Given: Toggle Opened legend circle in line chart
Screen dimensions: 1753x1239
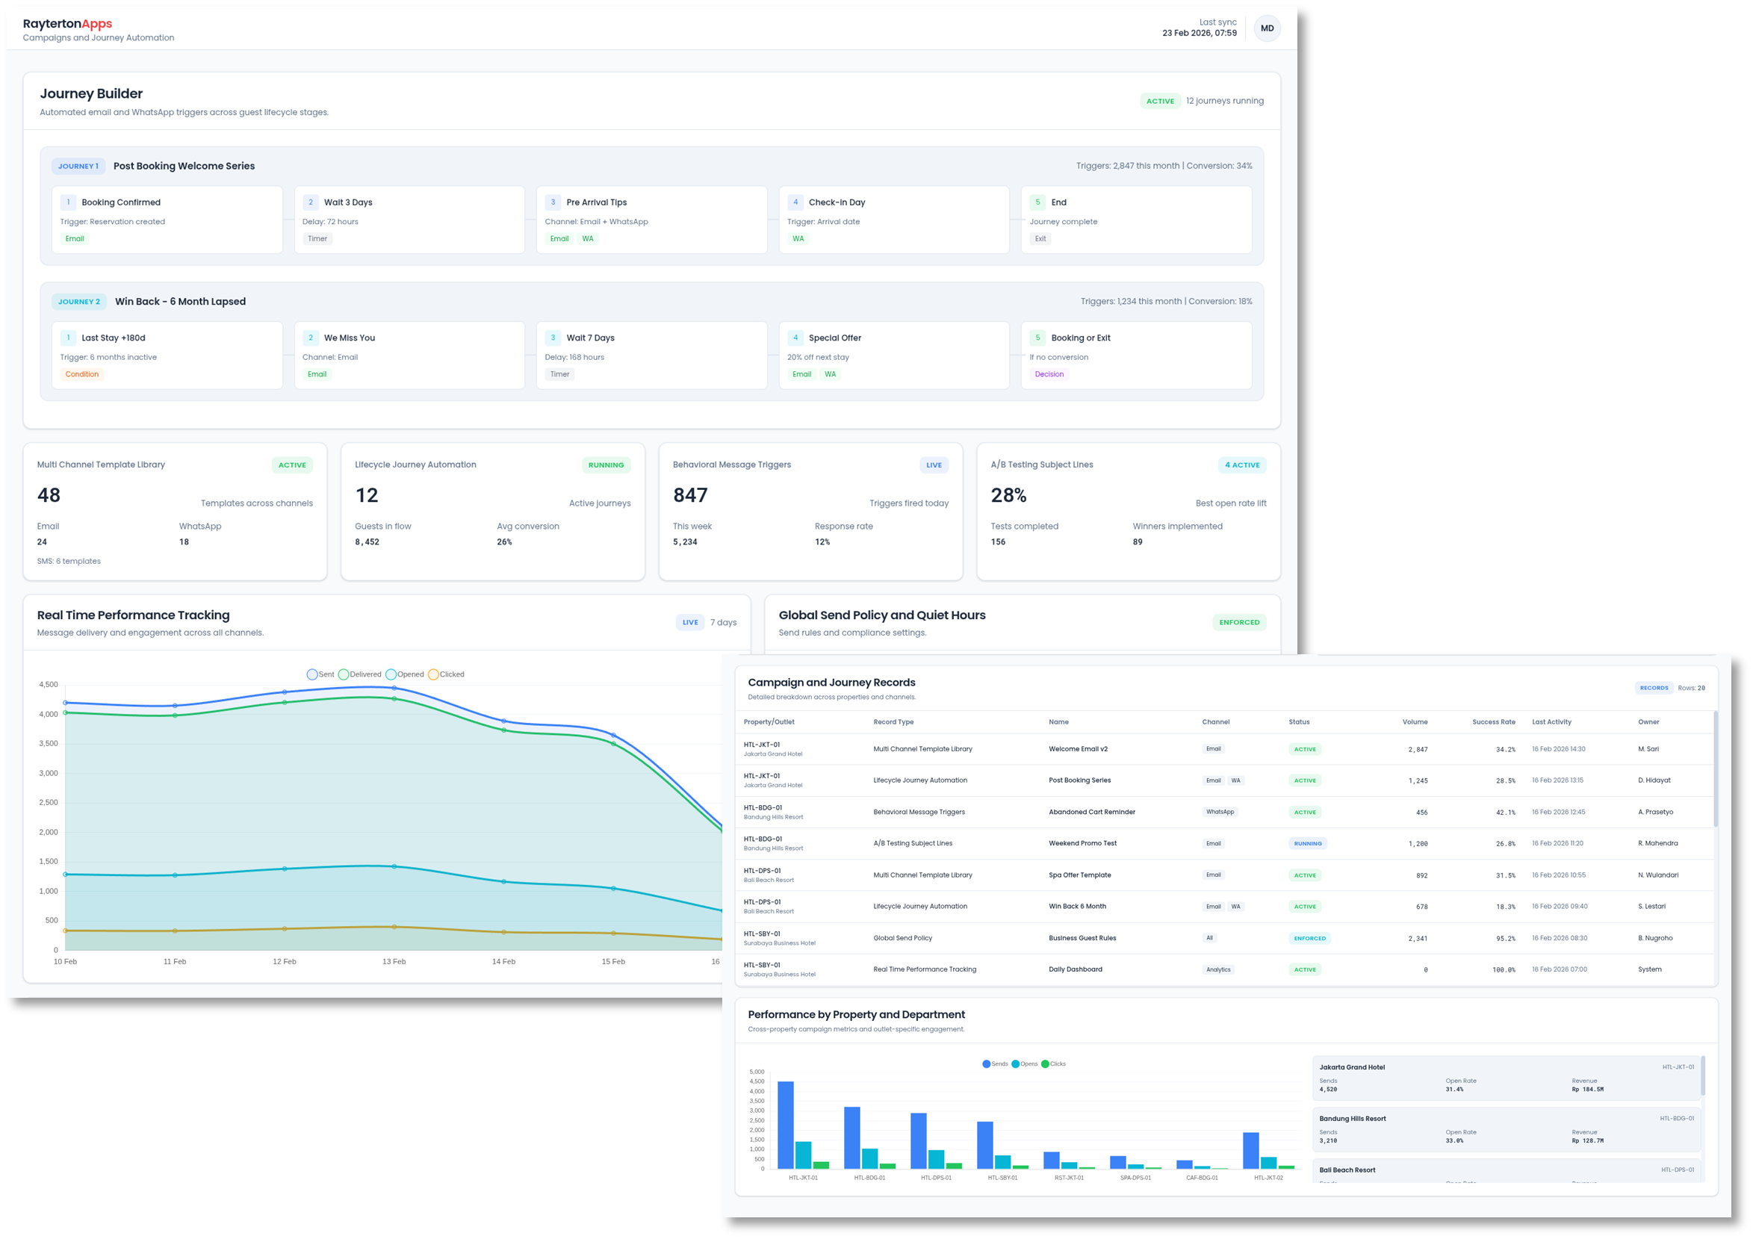Looking at the screenshot, I should tap(391, 674).
